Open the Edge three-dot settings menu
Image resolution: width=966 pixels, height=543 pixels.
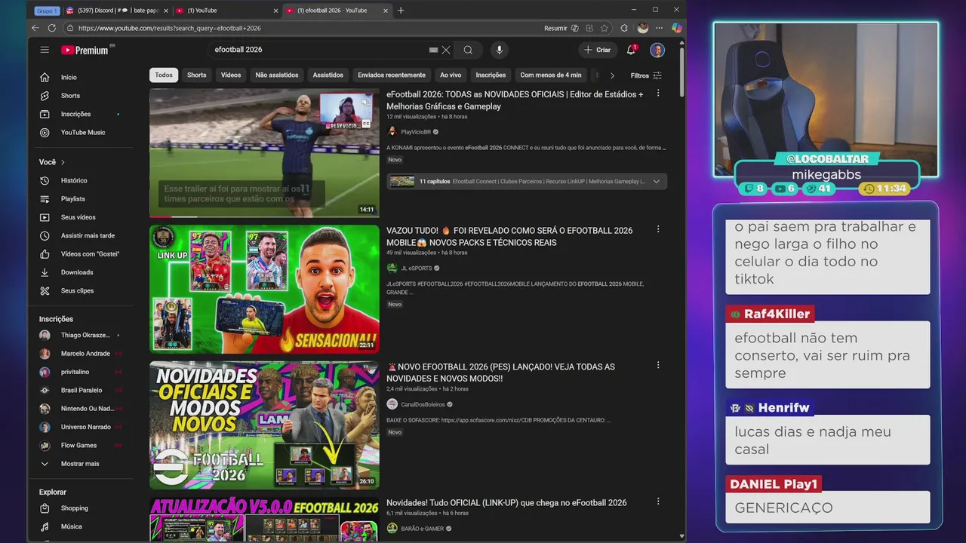coord(660,28)
